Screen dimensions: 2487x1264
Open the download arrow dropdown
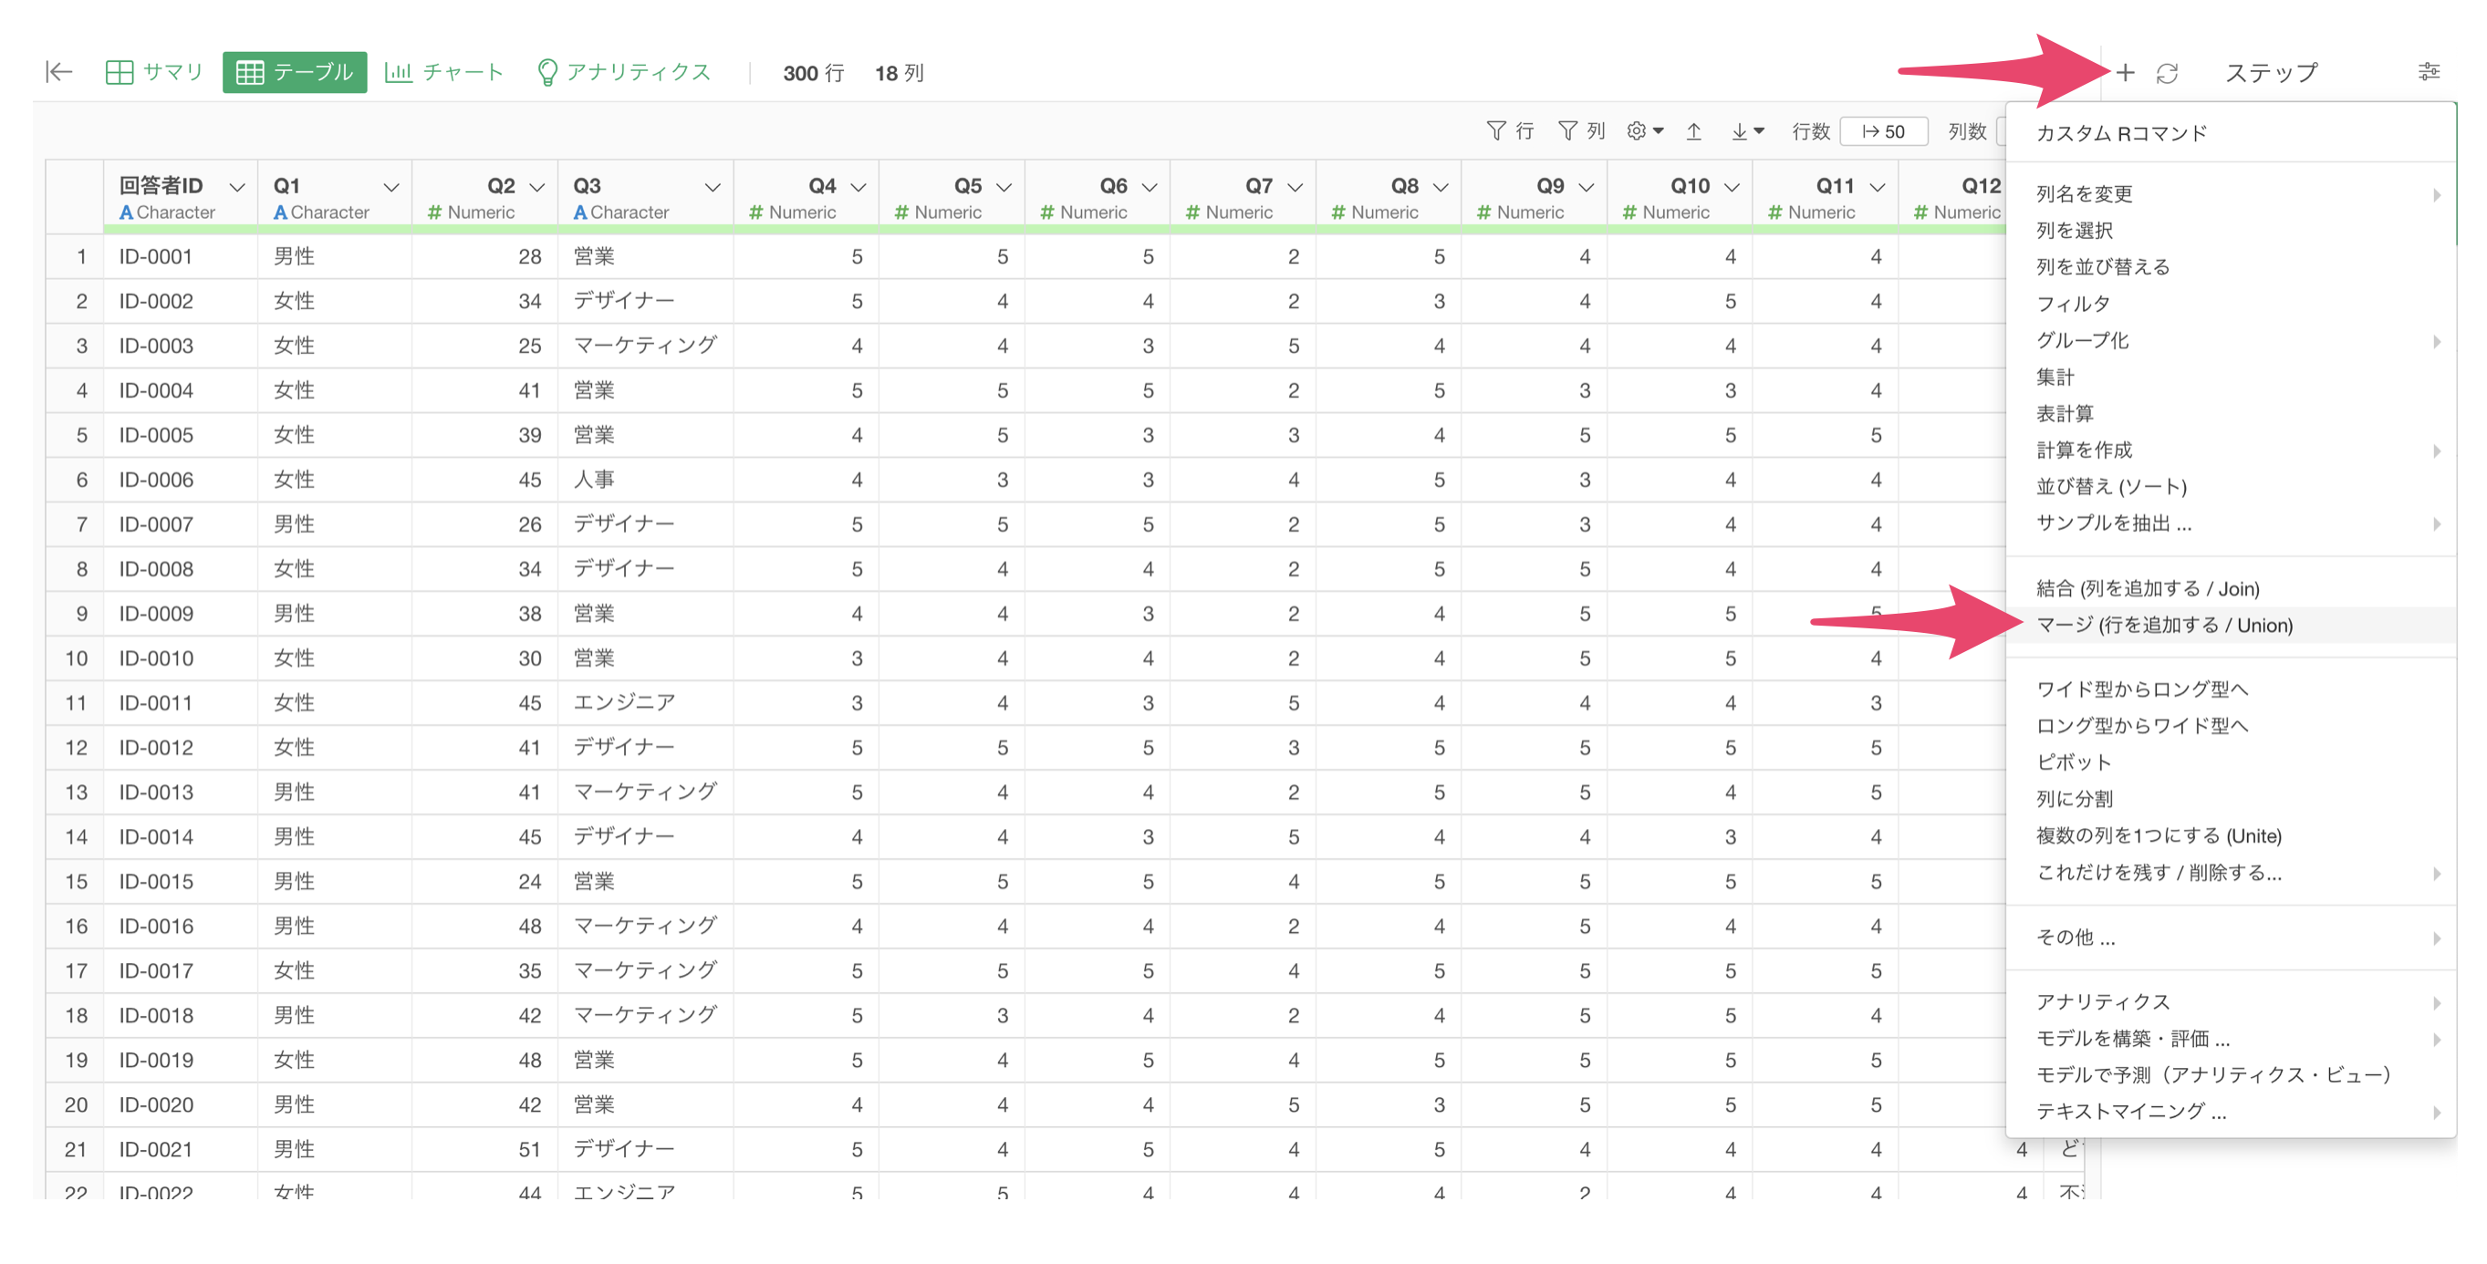[1746, 131]
